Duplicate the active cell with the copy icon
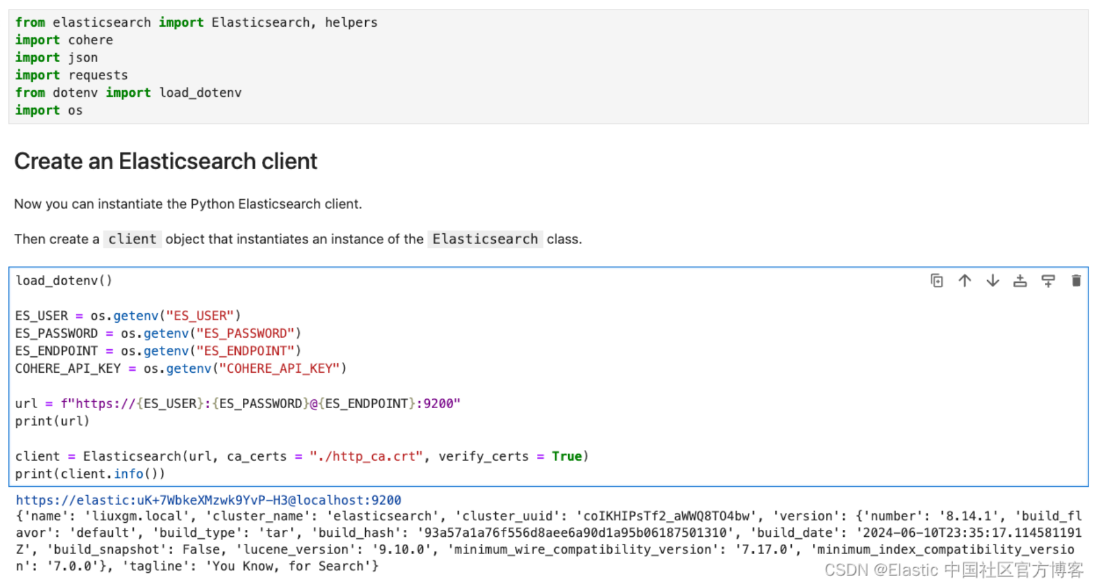The height and width of the screenshot is (585, 1100). pos(936,281)
